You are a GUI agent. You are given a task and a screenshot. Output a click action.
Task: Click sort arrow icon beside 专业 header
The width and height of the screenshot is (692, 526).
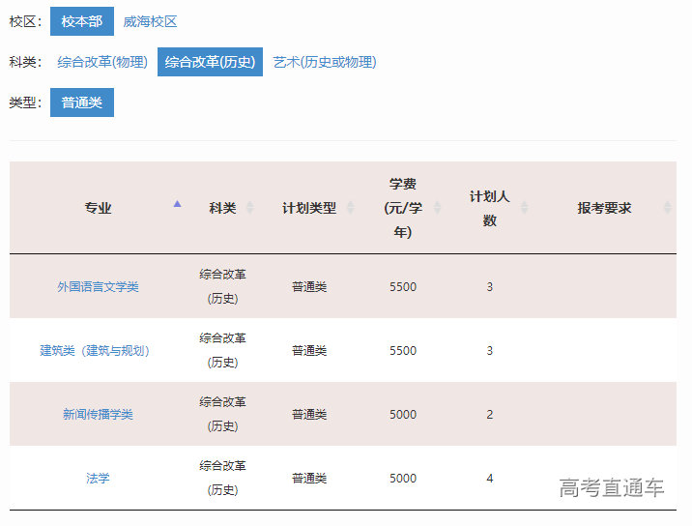coord(177,206)
